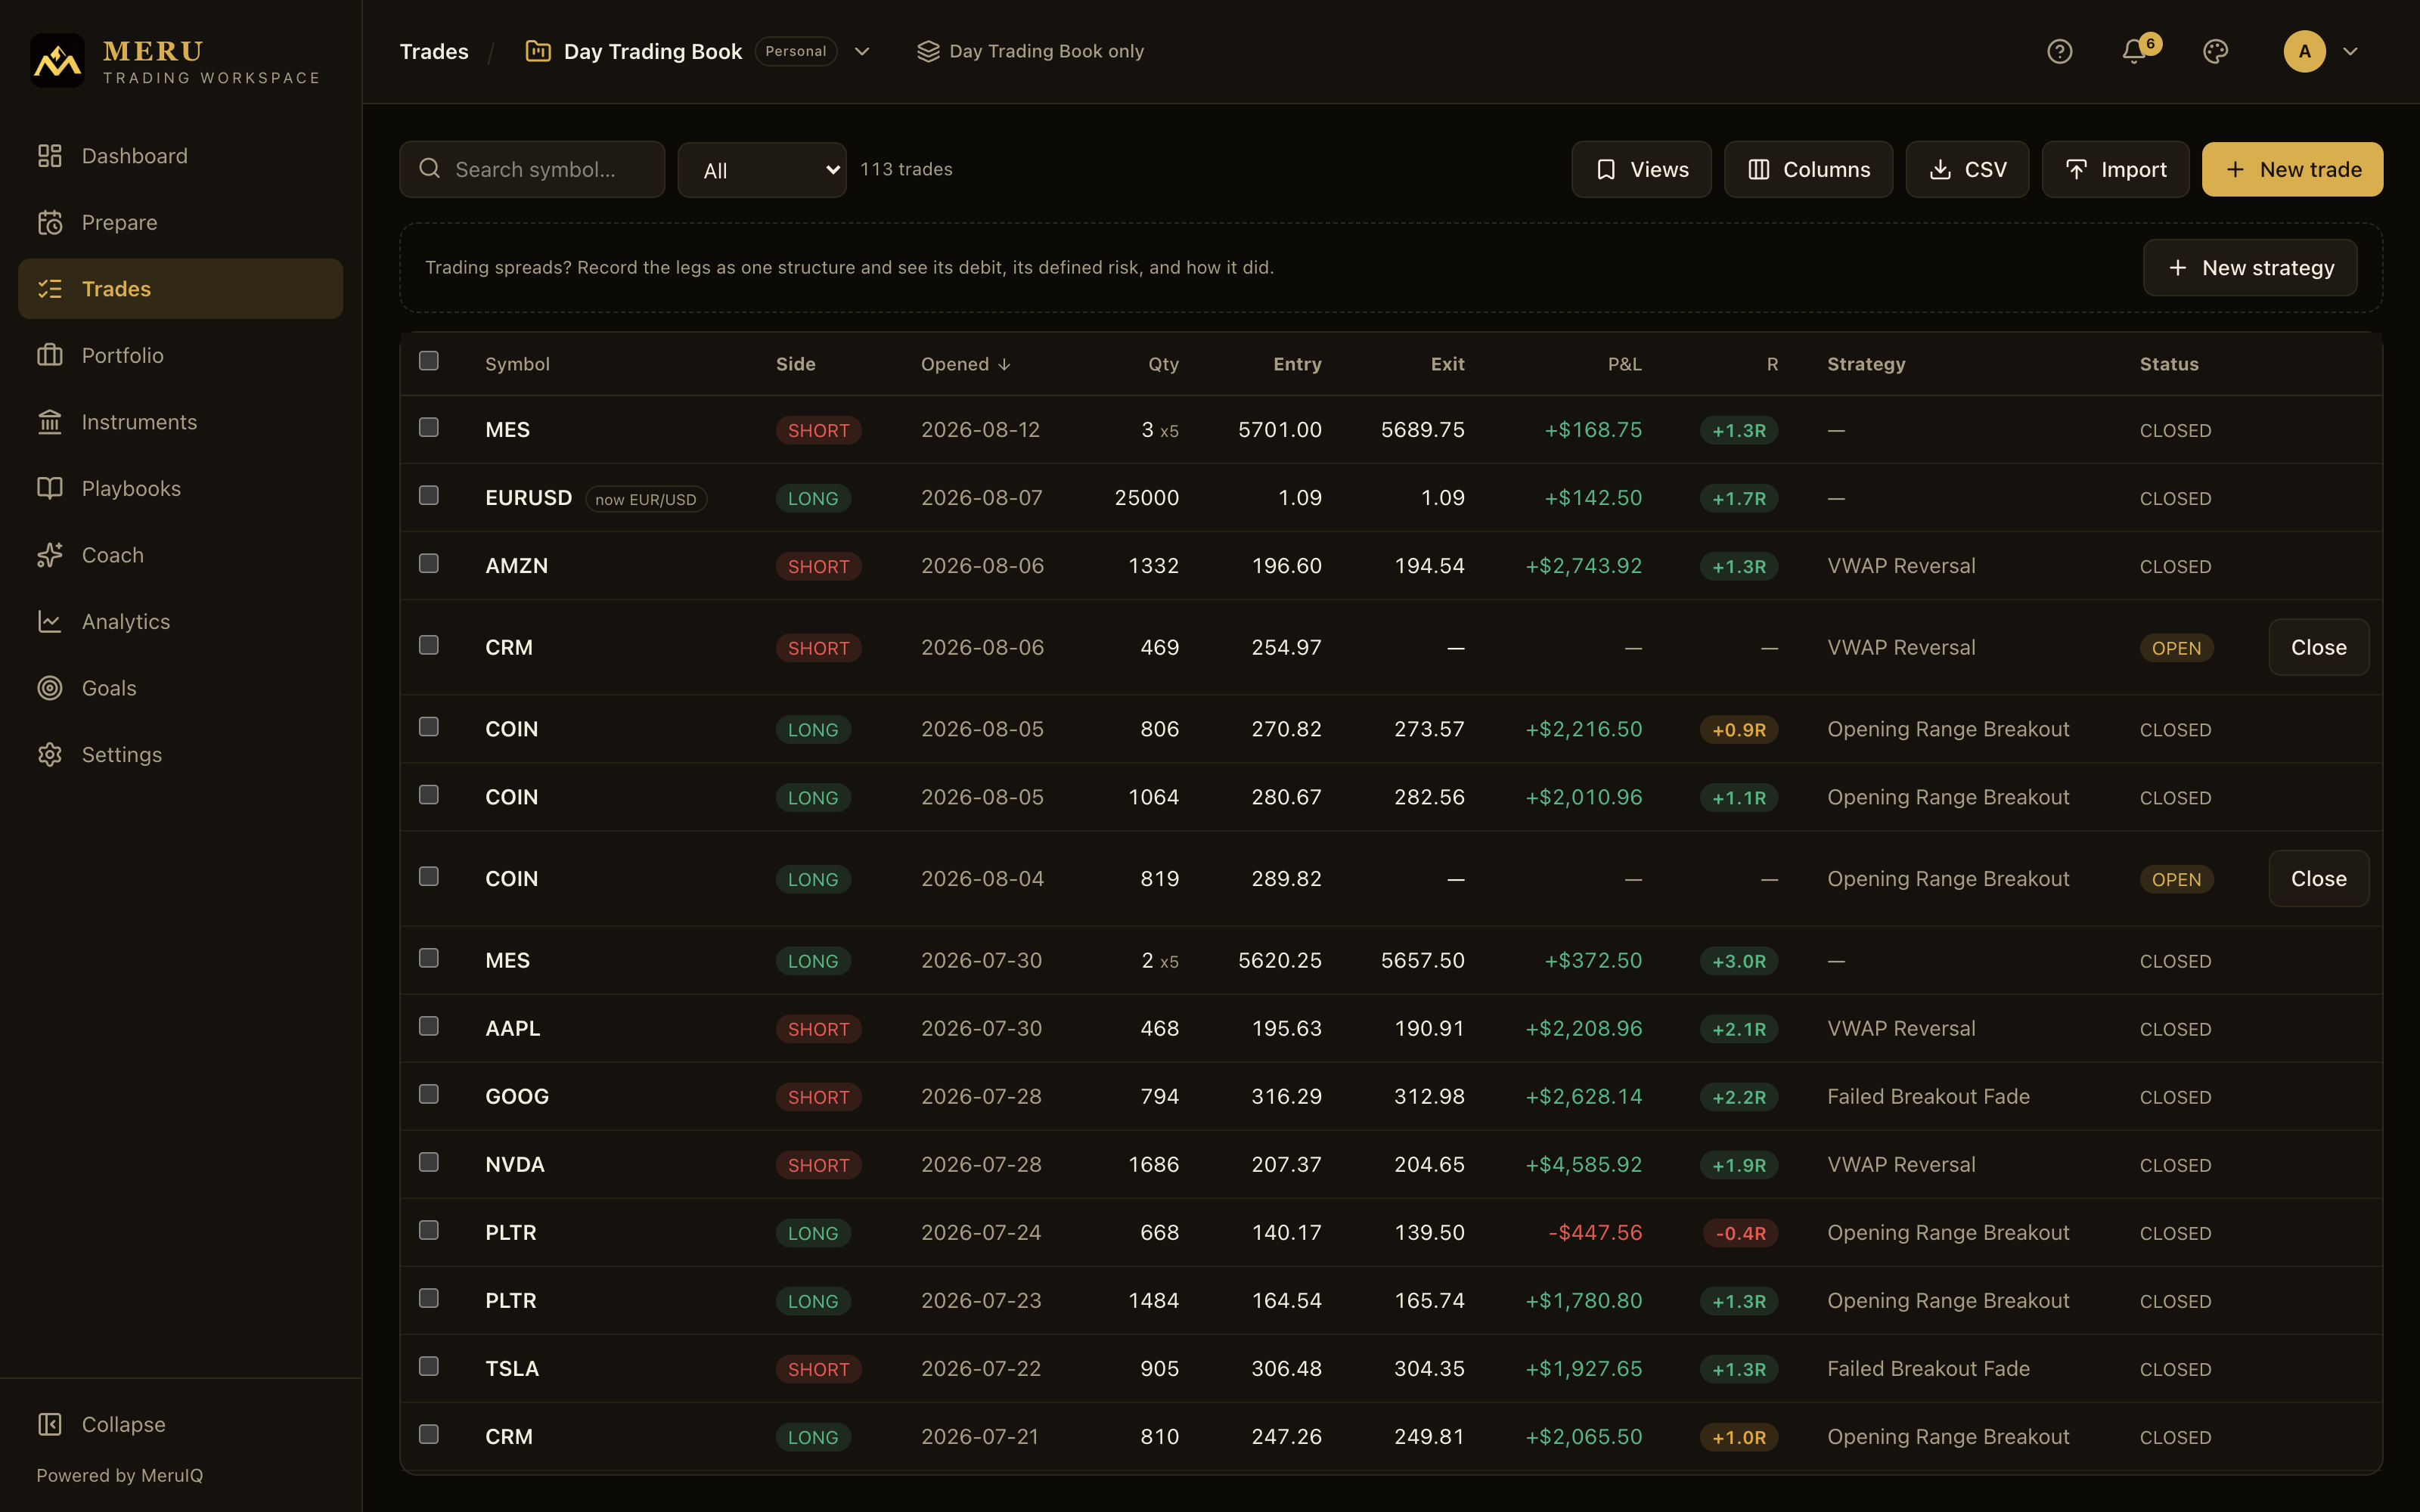2420x1512 pixels.
Task: Click the Trades breadcrumb label
Action: click(x=434, y=51)
